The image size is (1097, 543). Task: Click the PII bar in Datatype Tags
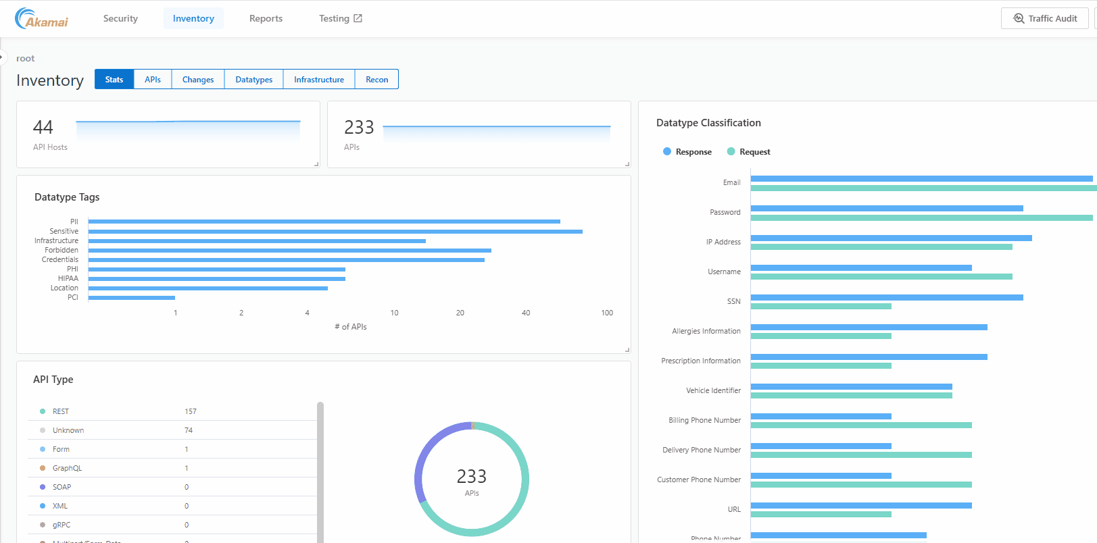pyautogui.click(x=324, y=222)
